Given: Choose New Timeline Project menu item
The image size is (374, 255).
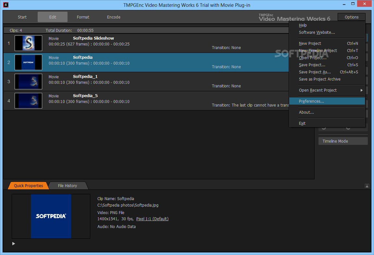Looking at the screenshot, I should [327, 51].
